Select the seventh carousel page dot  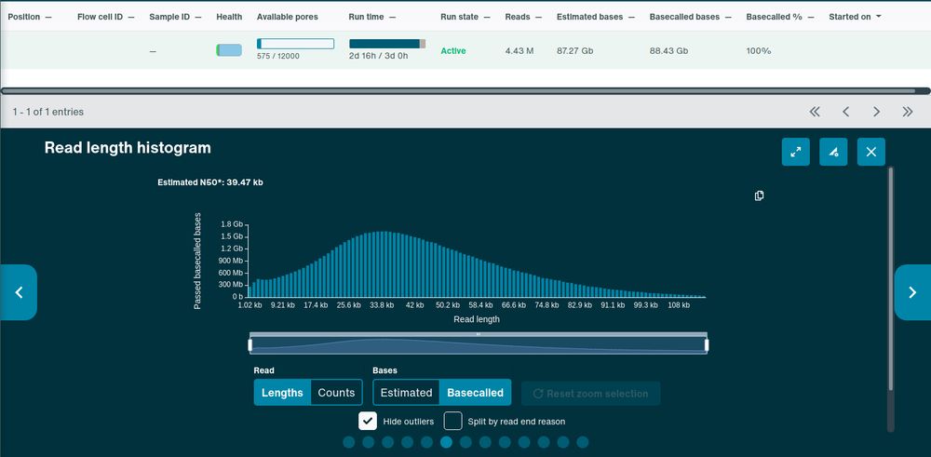pyautogui.click(x=465, y=442)
